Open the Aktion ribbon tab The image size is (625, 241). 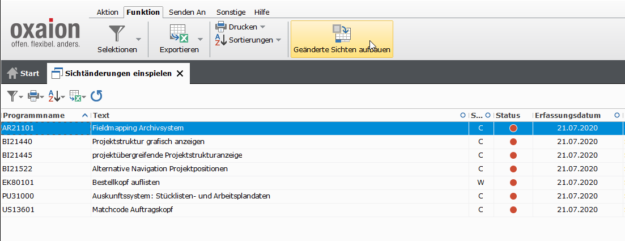pyautogui.click(x=108, y=12)
